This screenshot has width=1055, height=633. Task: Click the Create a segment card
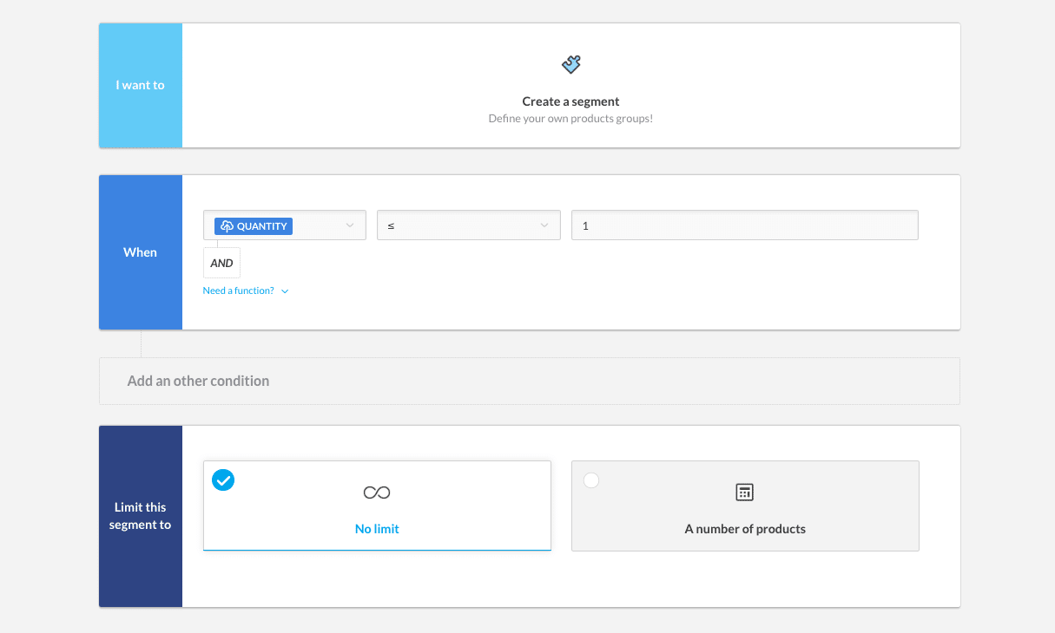click(x=571, y=85)
